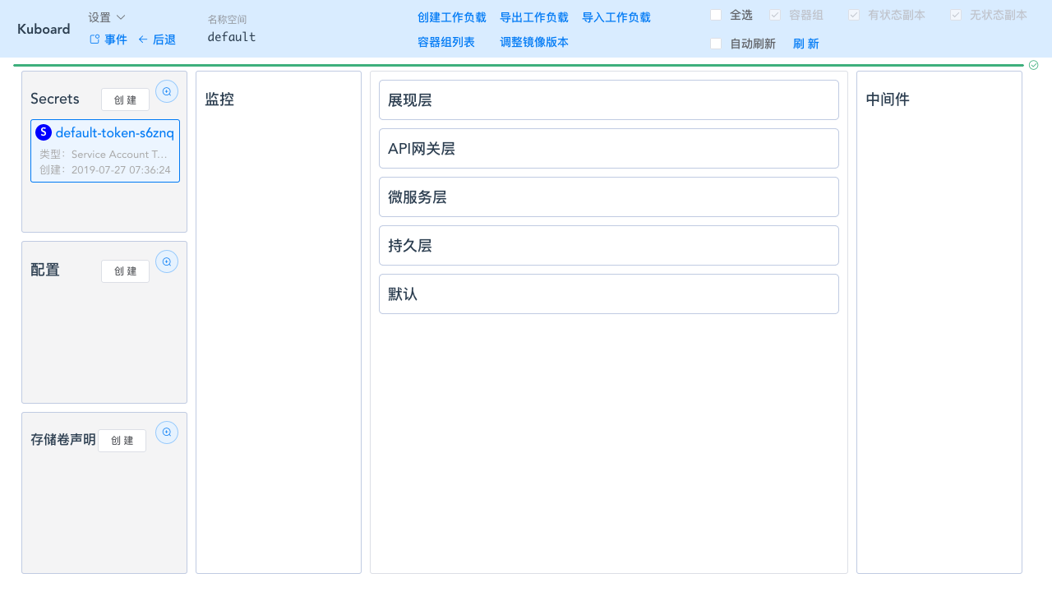Open the 事件 events icon
Screen dimensions: 1052x592
coord(108,39)
